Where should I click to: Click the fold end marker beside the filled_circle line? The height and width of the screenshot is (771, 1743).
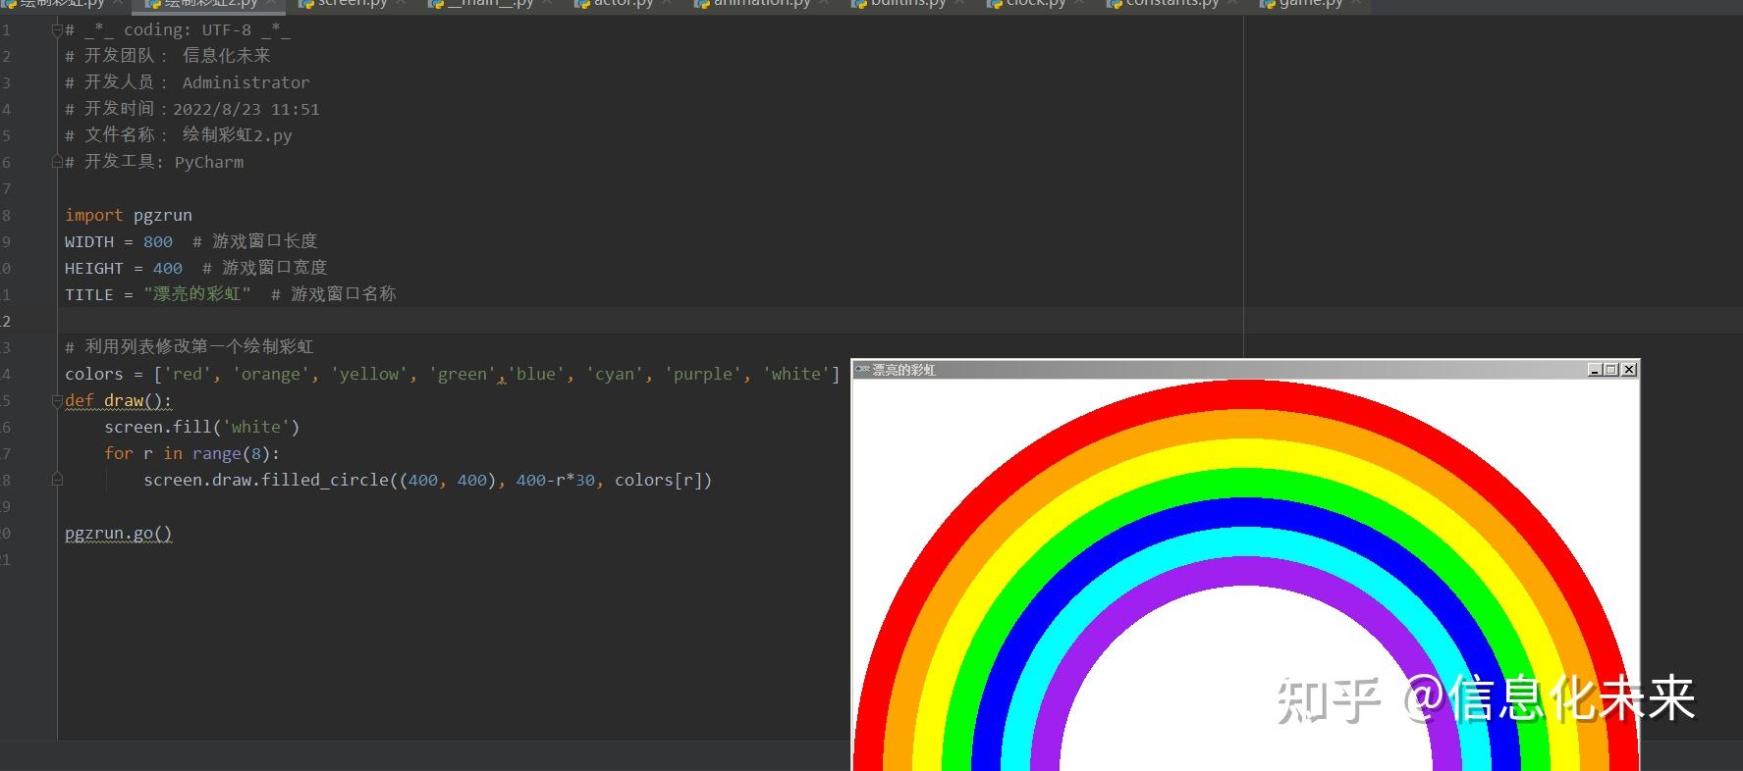click(57, 480)
